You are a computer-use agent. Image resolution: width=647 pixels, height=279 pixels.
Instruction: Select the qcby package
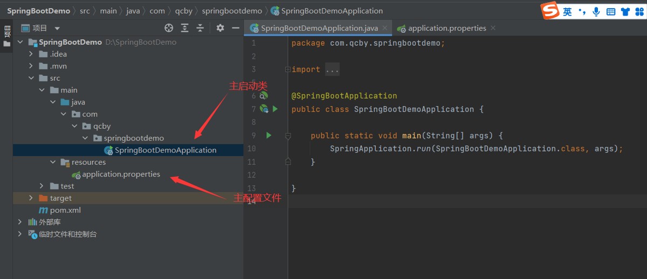pyautogui.click(x=102, y=126)
